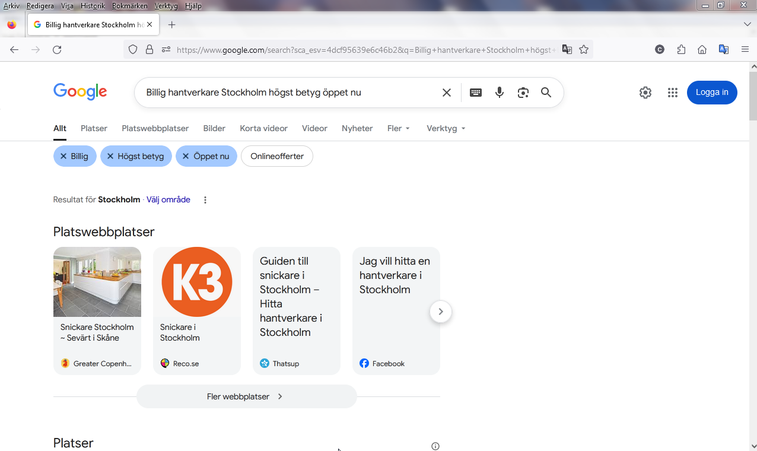This screenshot has width=757, height=451.
Task: Bookmark this page with the star icon
Action: [x=584, y=50]
